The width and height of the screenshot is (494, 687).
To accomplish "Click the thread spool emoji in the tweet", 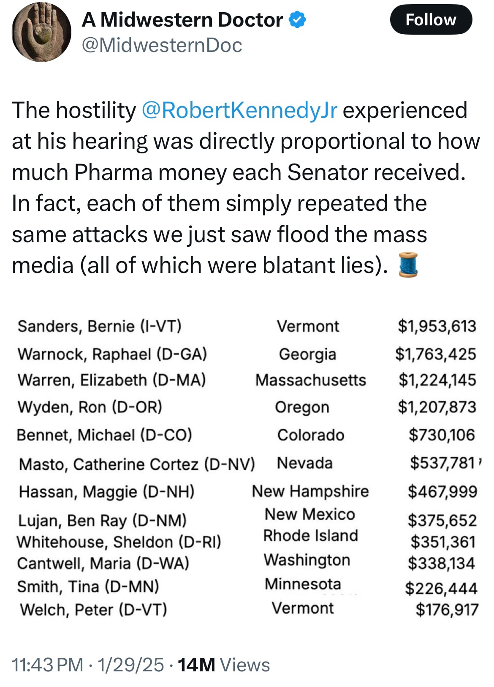I will click(408, 265).
